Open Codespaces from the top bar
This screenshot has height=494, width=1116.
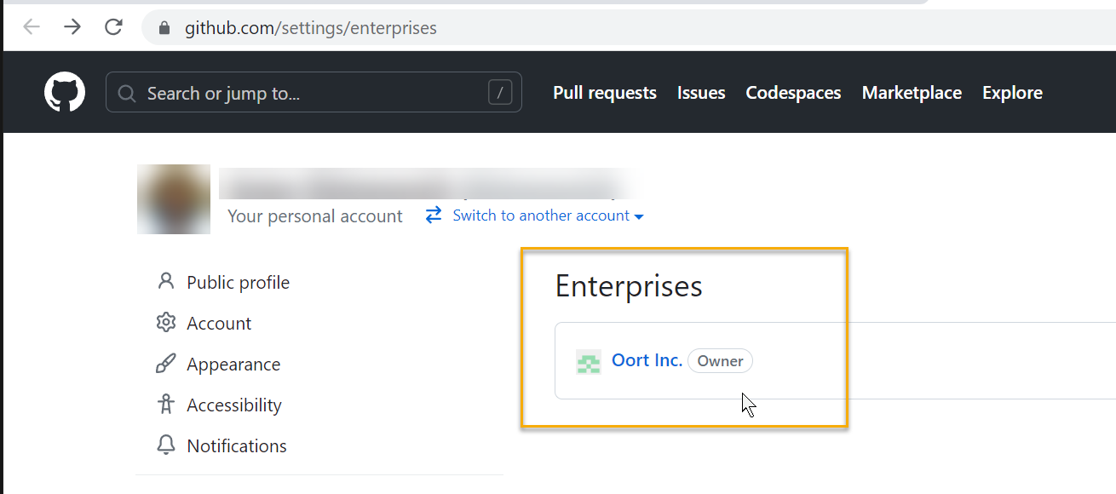(x=793, y=93)
